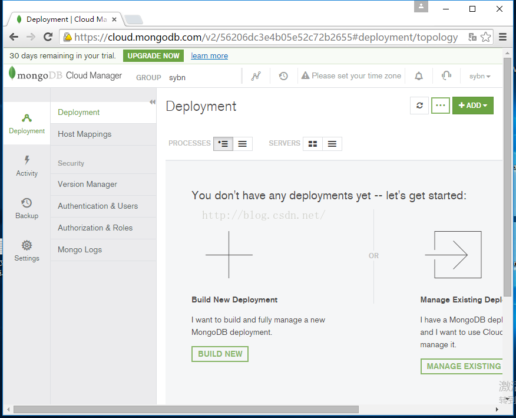516x418 pixels.
Task: Click the Security section label
Action: pyautogui.click(x=71, y=163)
